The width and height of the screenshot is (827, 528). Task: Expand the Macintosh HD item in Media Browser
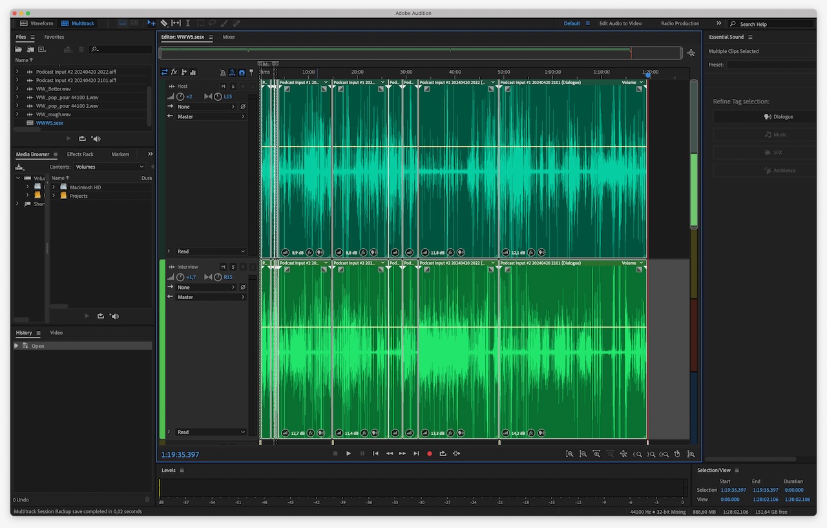coord(53,187)
